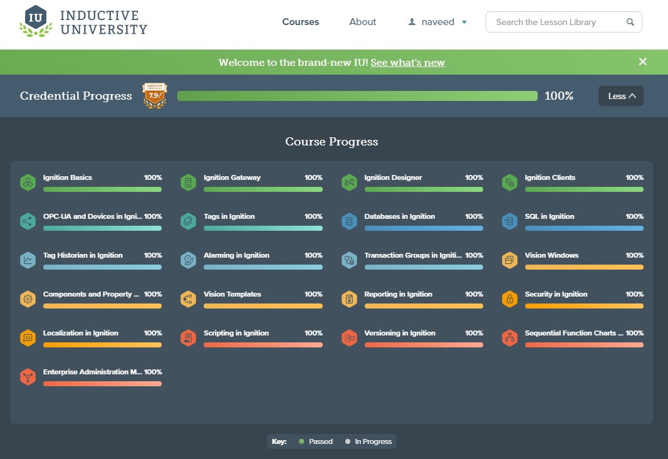This screenshot has width=668, height=459.
Task: Open the About menu item
Action: (x=363, y=22)
